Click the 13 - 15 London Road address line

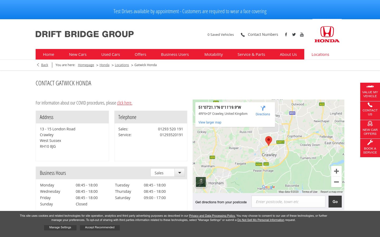(58, 129)
